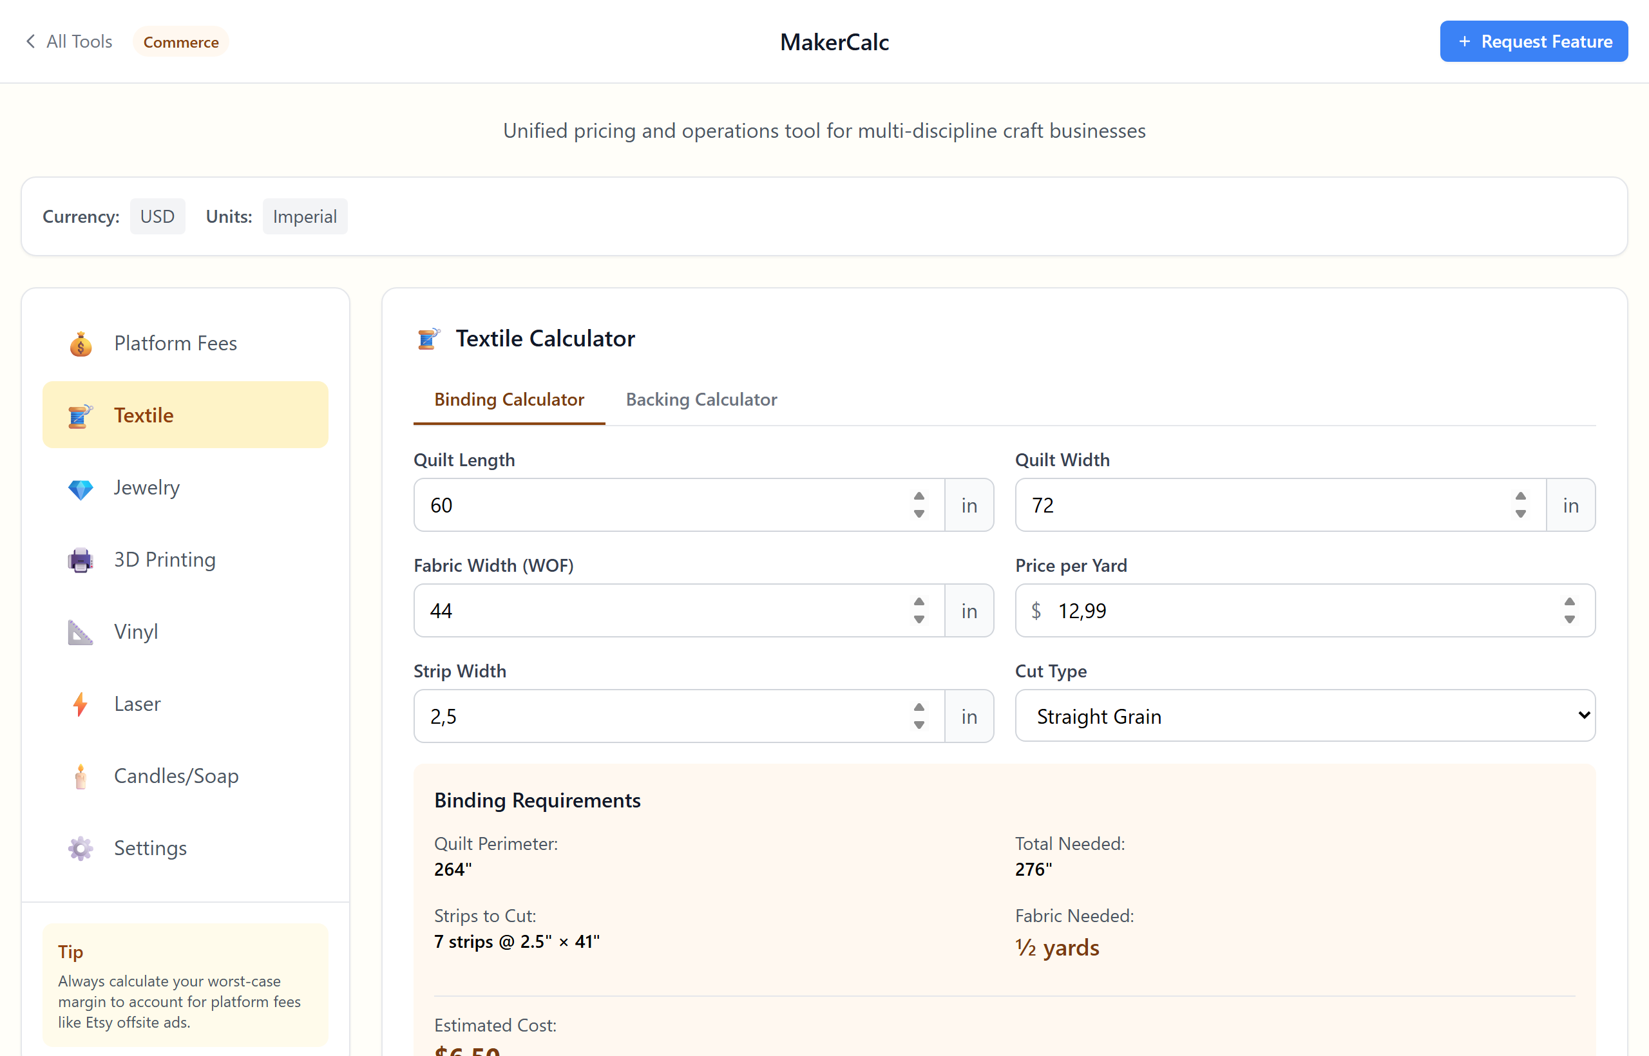Select the Binding Calculator tab
This screenshot has width=1649, height=1056.
point(508,399)
